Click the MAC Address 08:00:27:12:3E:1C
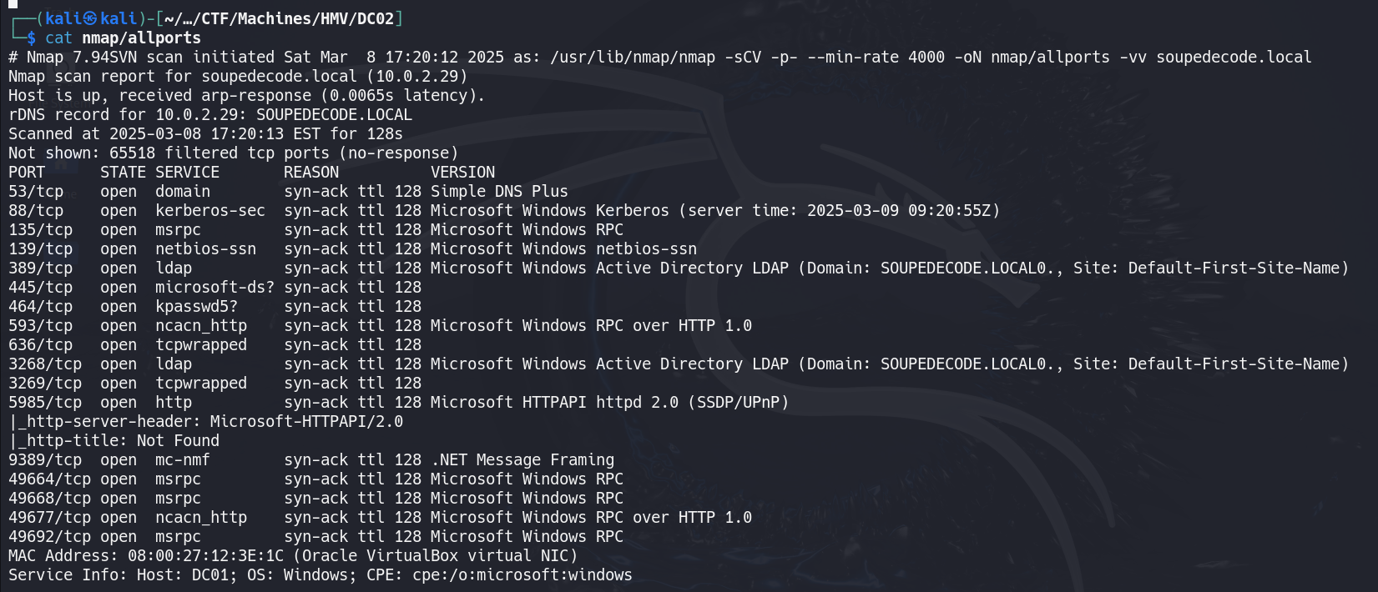This screenshot has width=1378, height=592. [x=205, y=555]
